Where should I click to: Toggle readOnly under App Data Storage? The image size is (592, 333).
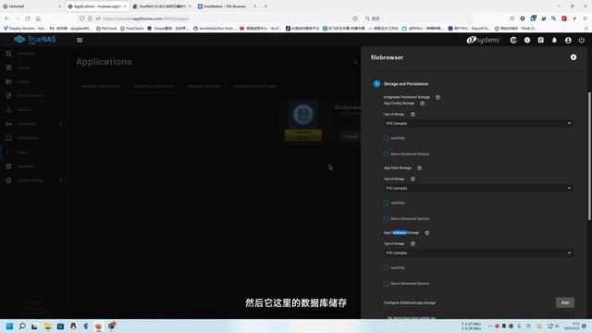coord(386,203)
